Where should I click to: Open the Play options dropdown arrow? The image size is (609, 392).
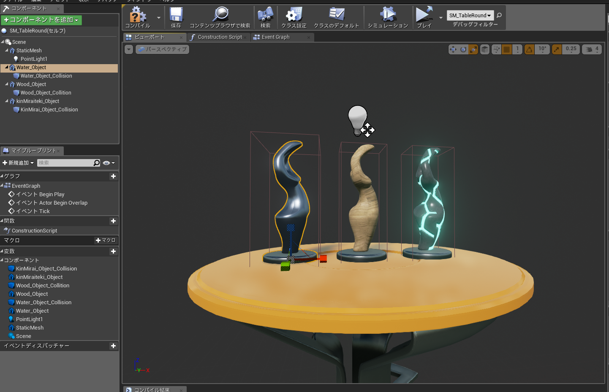[441, 18]
